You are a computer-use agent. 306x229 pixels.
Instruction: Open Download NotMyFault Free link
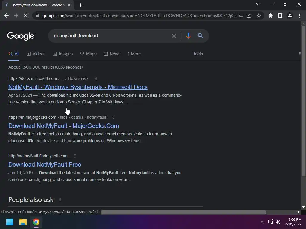(x=45, y=165)
